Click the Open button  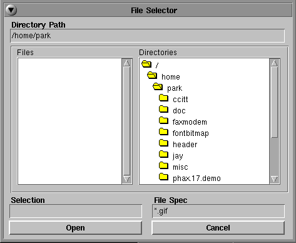coord(76,228)
